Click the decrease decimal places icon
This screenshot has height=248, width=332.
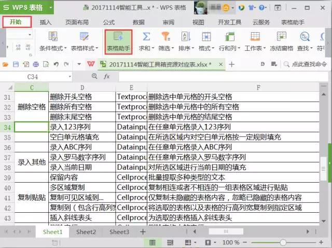[27, 47]
